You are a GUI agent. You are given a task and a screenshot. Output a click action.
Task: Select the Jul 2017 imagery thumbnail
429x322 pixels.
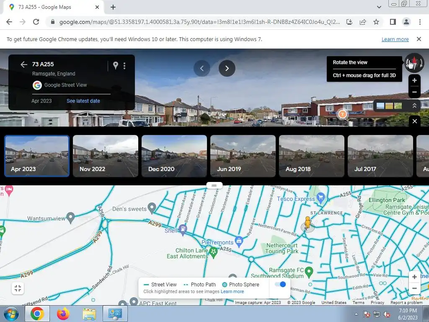coord(380,156)
